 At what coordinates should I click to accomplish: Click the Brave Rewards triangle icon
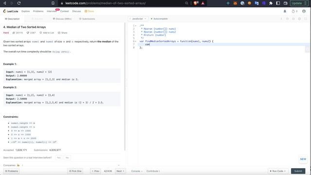click(x=203, y=3)
